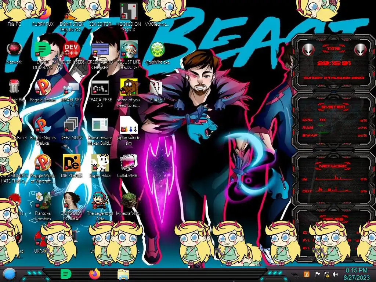Screen dimensions: 376x282
Task: Click the network warning tray icon
Action: (326, 274)
